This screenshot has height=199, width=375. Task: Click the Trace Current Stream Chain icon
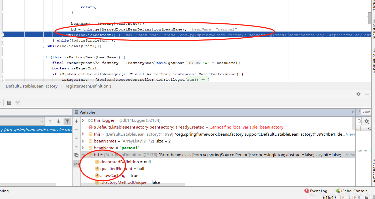18,103
